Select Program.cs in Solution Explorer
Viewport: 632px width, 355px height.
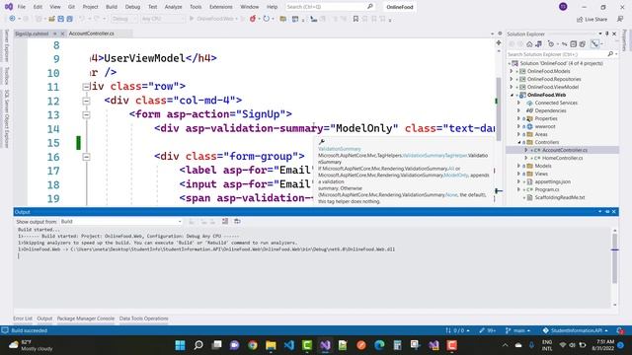click(x=546, y=189)
